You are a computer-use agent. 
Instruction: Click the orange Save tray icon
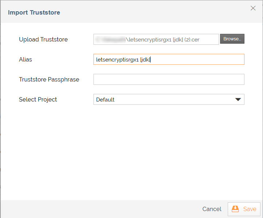point(235,209)
